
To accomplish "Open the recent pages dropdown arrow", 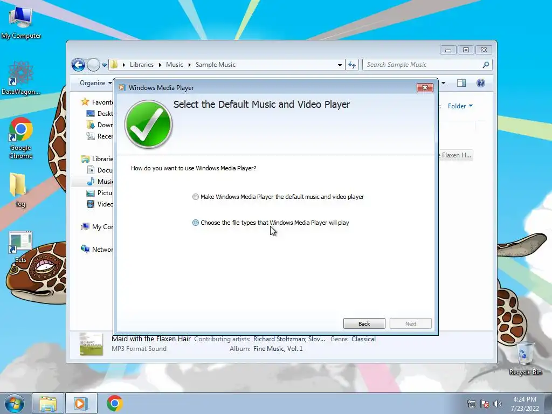I will [104, 65].
